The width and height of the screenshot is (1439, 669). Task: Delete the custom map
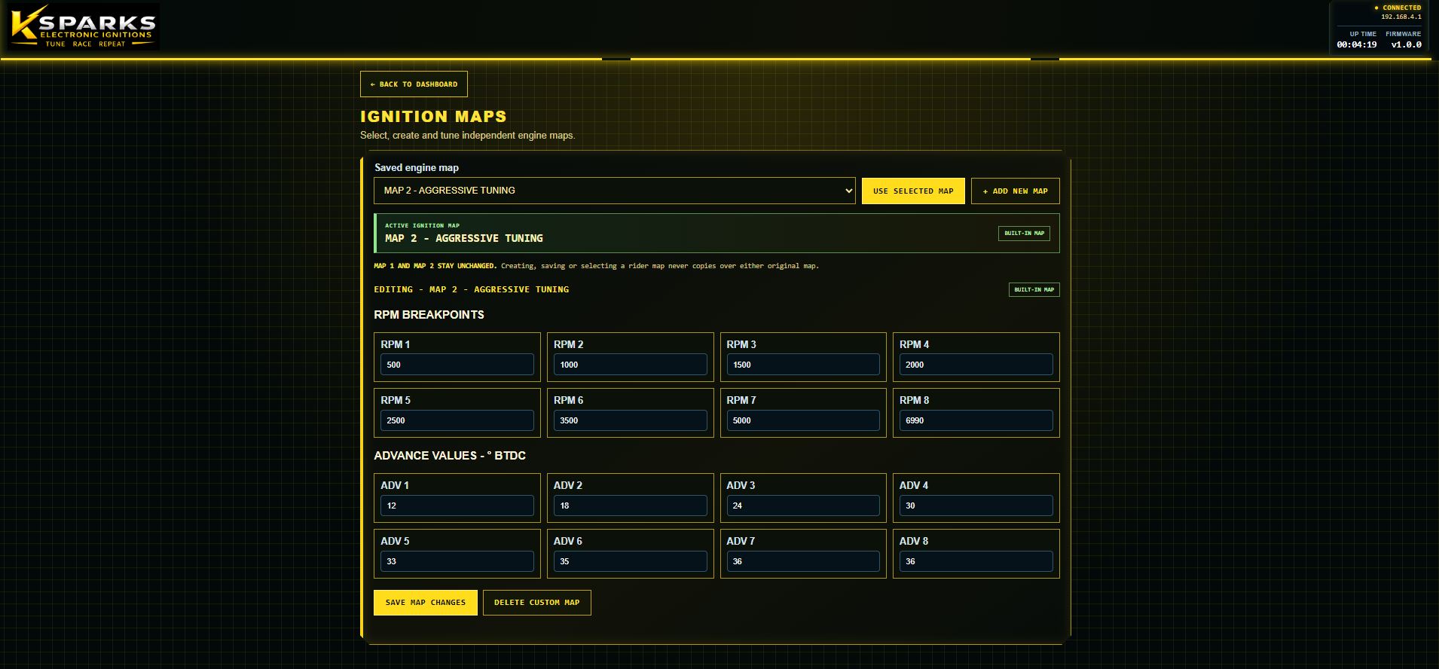tap(537, 603)
